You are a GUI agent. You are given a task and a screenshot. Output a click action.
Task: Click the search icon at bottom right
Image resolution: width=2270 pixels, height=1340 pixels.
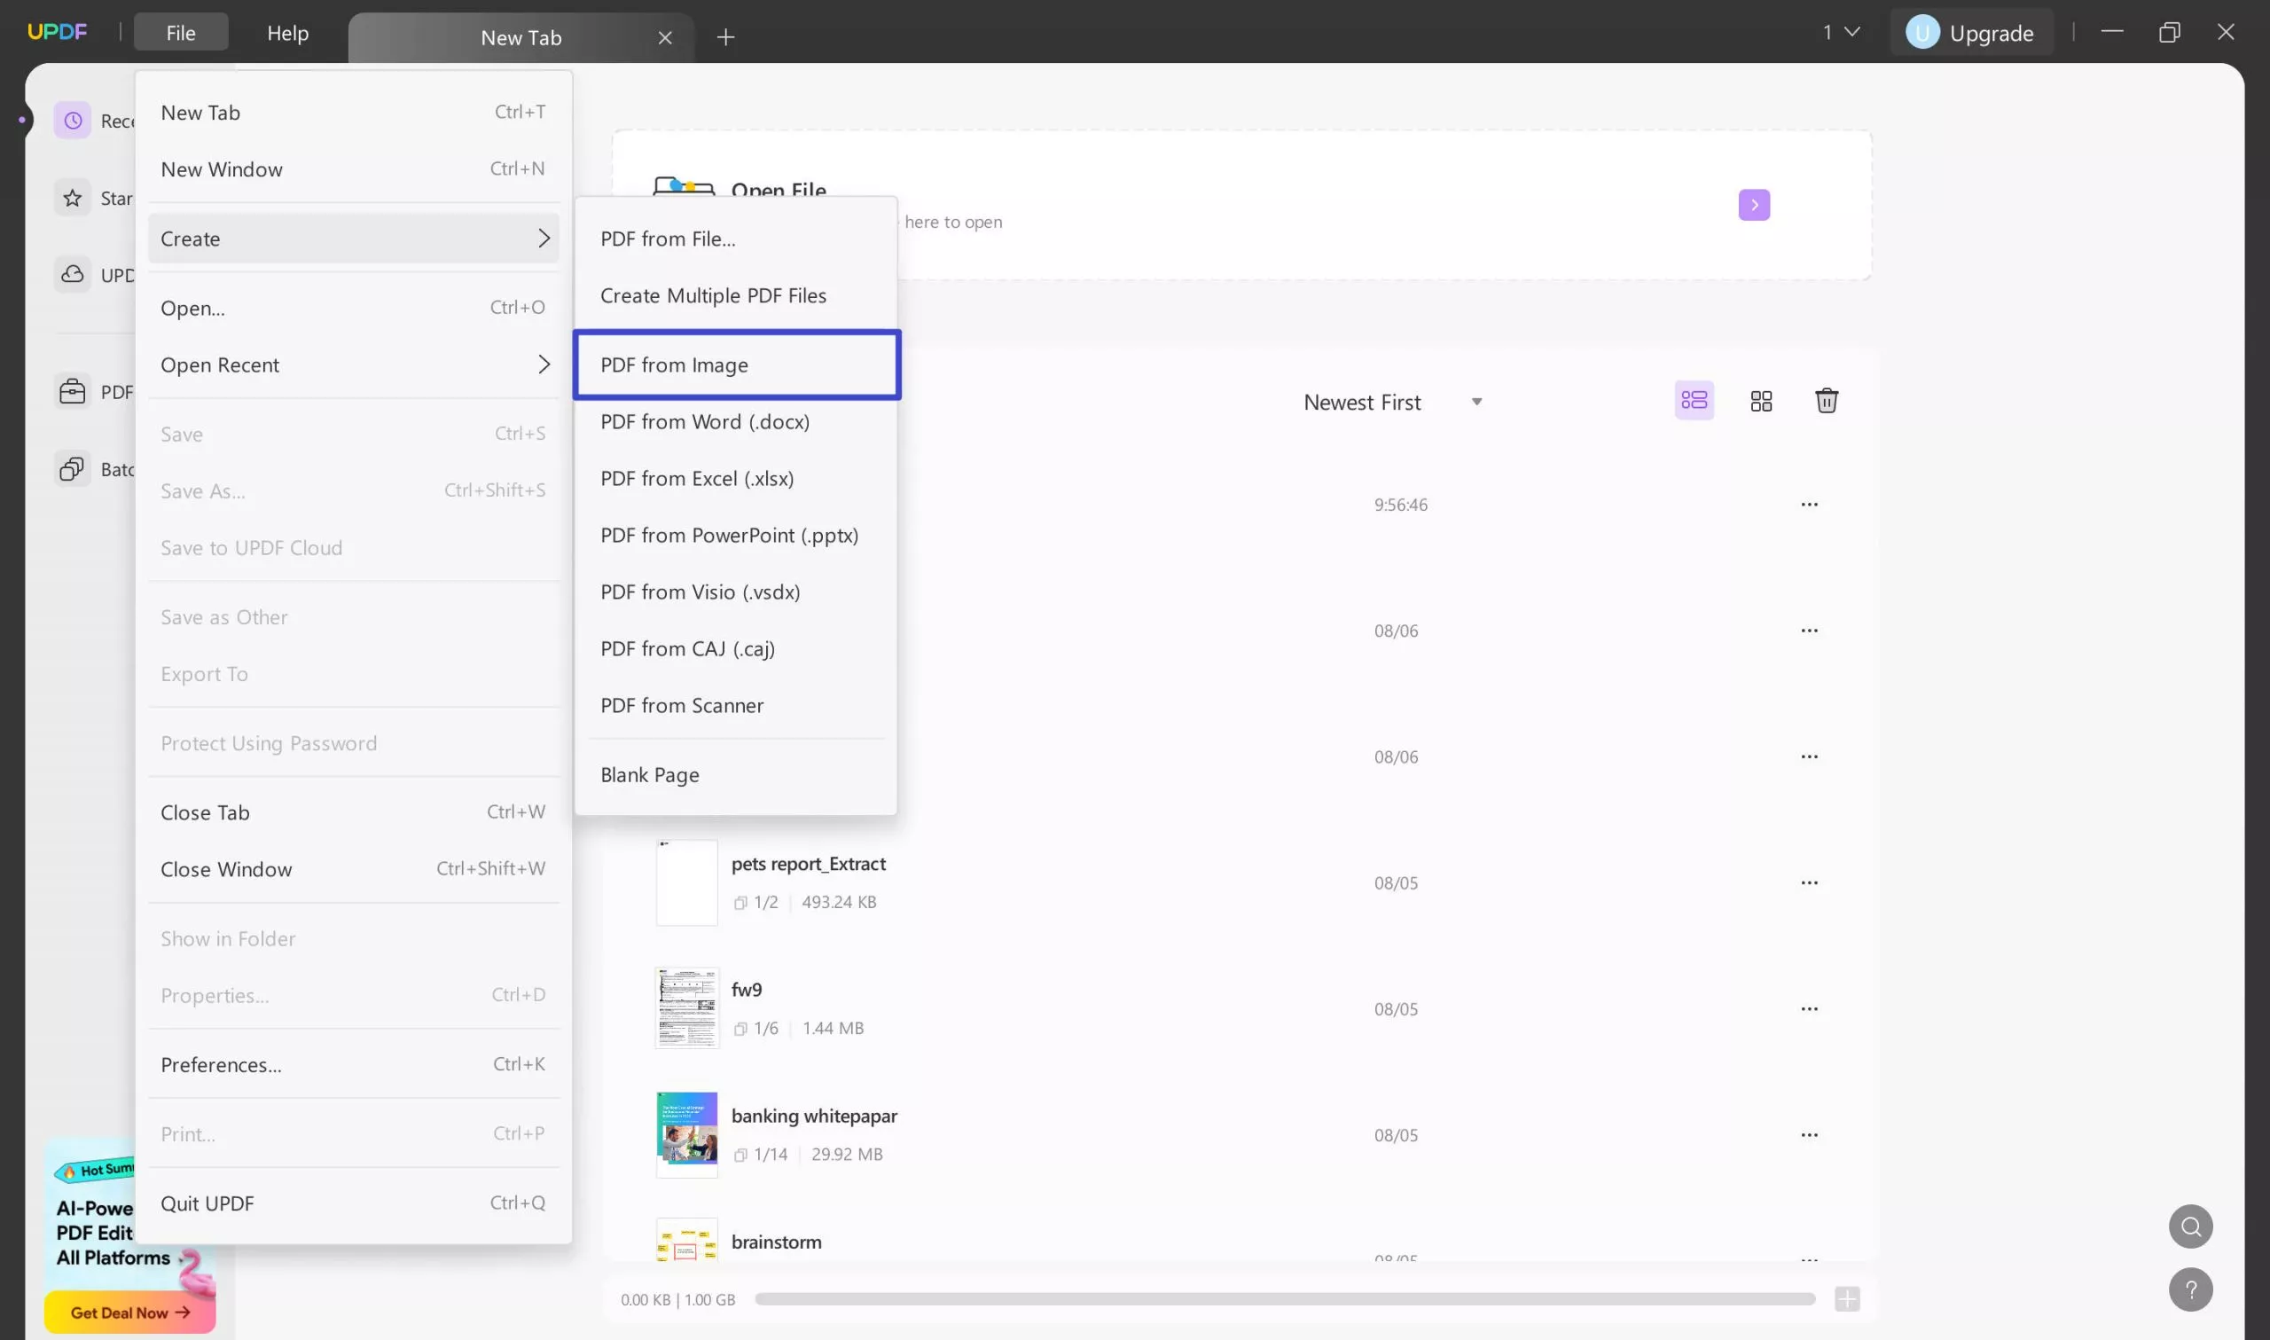[2190, 1225]
